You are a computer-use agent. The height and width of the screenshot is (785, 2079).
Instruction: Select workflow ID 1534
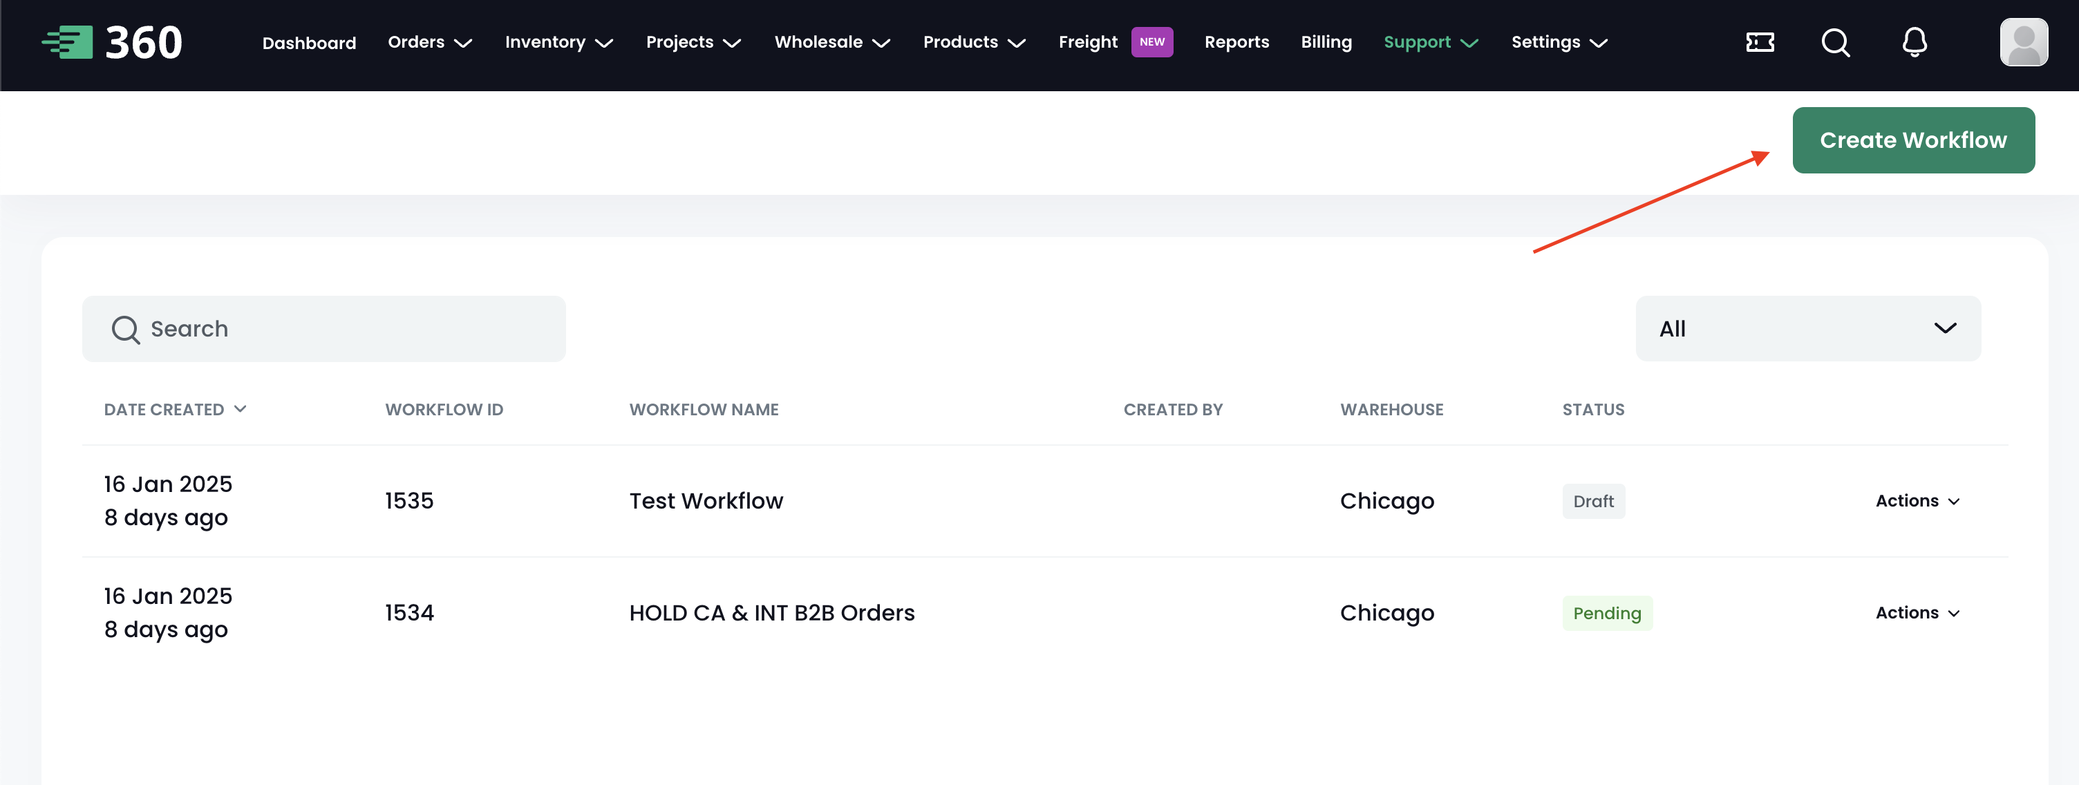pyautogui.click(x=409, y=613)
